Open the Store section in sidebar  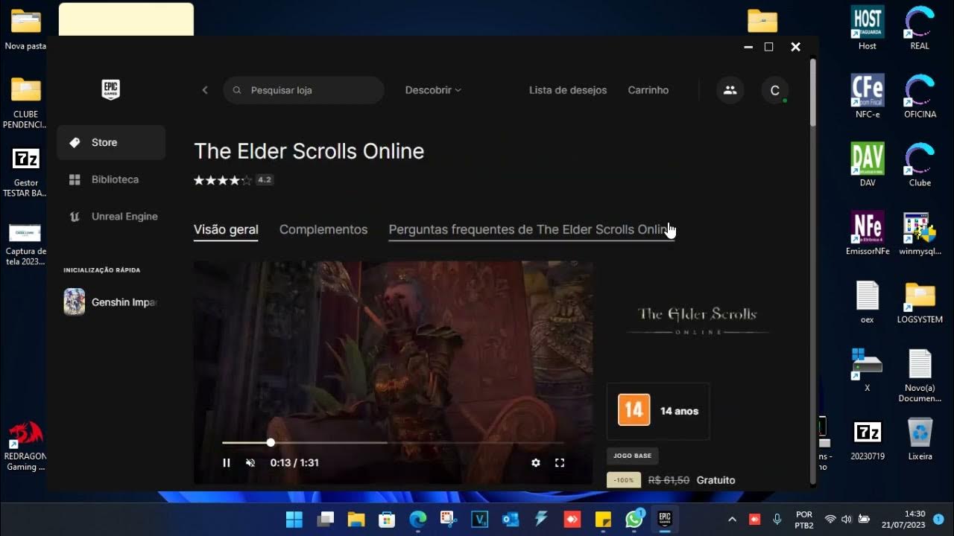point(111,142)
